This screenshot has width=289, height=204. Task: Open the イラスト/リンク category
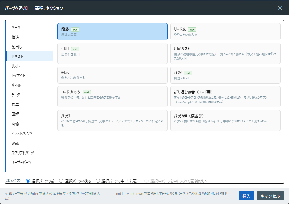coord(30,133)
